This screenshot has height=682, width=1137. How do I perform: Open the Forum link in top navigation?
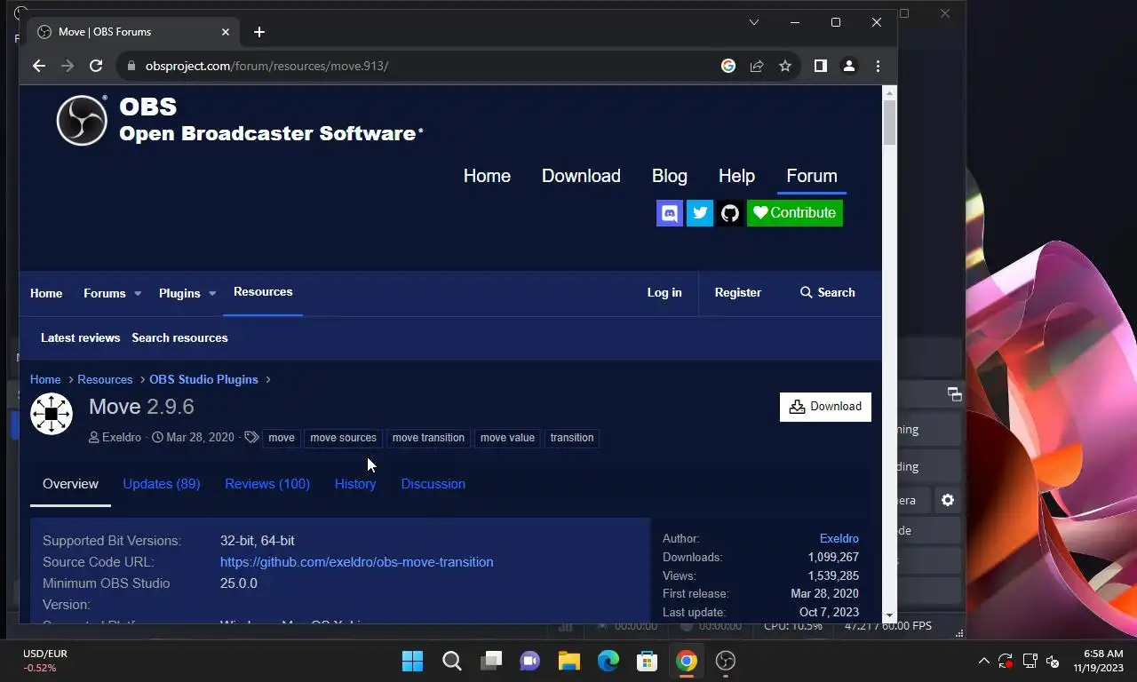tap(812, 176)
